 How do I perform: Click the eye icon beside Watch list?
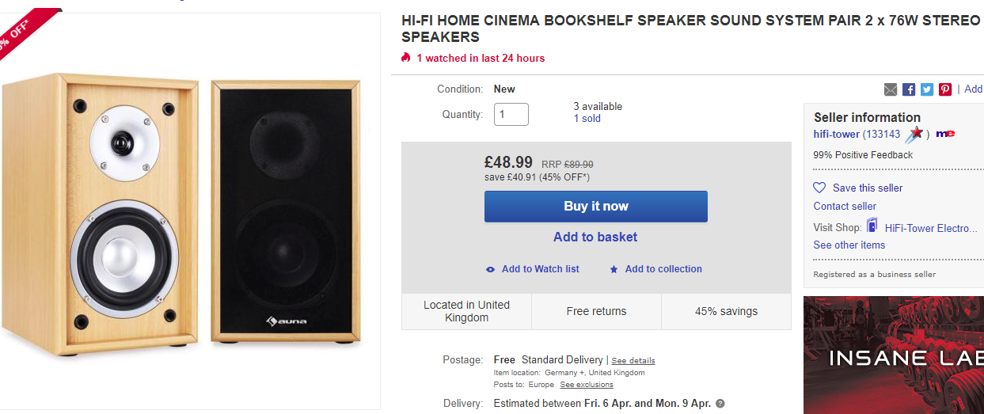click(491, 269)
